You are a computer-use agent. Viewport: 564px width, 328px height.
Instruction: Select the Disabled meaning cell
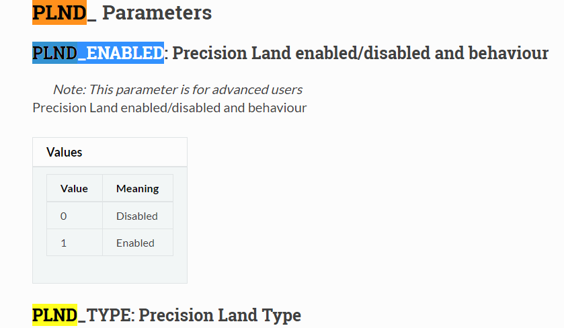click(x=138, y=216)
